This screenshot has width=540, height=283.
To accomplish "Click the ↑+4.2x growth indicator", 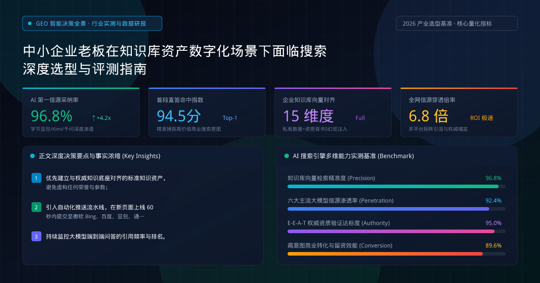I will [101, 118].
